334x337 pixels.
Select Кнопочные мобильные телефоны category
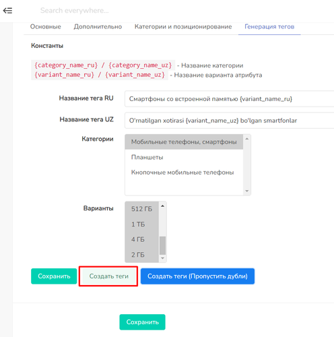(184, 173)
